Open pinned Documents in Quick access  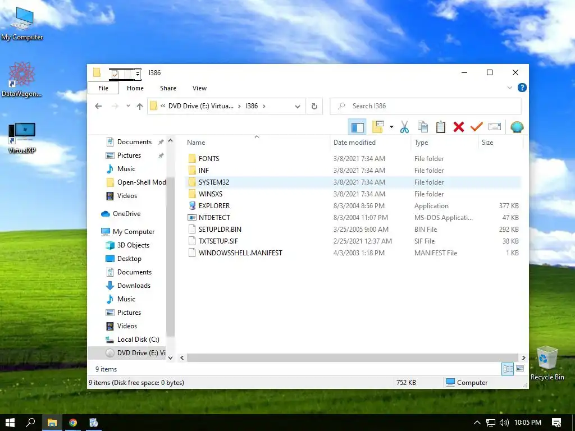(x=134, y=142)
